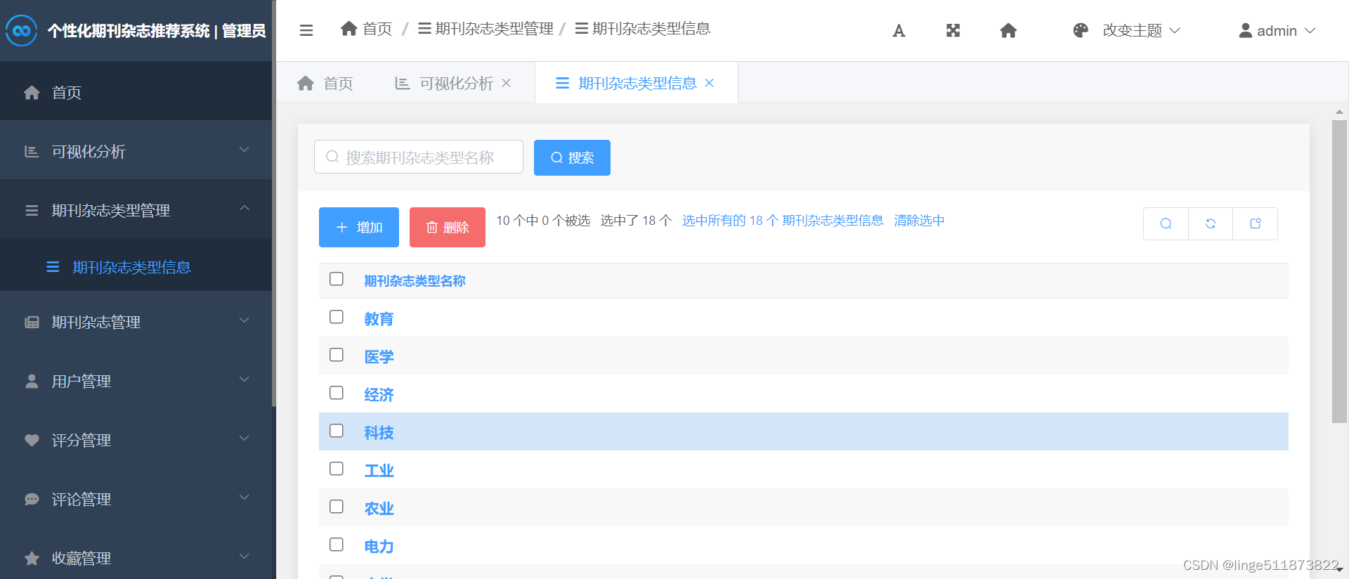
Task: Click the font size 'A' icon
Action: coord(899,30)
